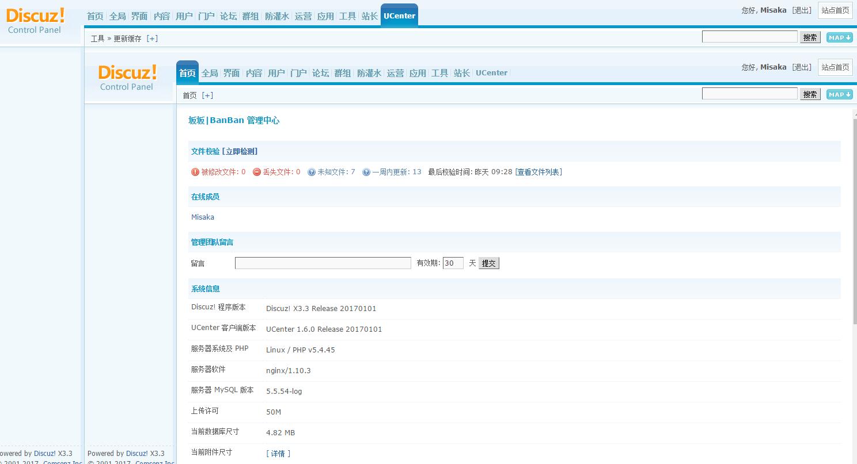Open 门户 in outer top navigation
The height and width of the screenshot is (464, 857).
[x=206, y=16]
